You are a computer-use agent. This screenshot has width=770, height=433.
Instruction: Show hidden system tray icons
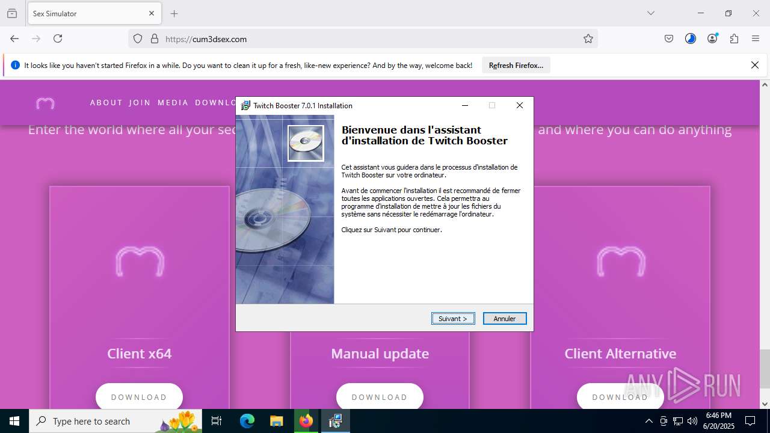648,421
